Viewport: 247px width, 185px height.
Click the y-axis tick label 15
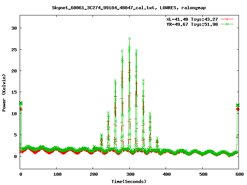coord(14,92)
